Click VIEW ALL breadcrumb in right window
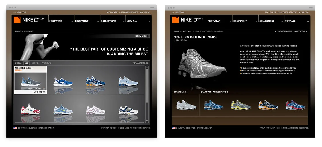This screenshot has width=322, height=147. (187, 31)
